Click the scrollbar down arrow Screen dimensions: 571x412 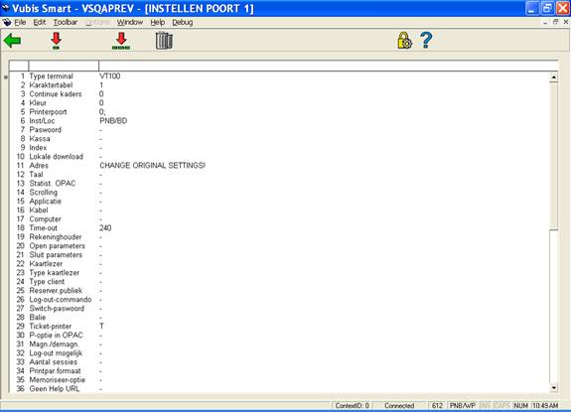[553, 388]
